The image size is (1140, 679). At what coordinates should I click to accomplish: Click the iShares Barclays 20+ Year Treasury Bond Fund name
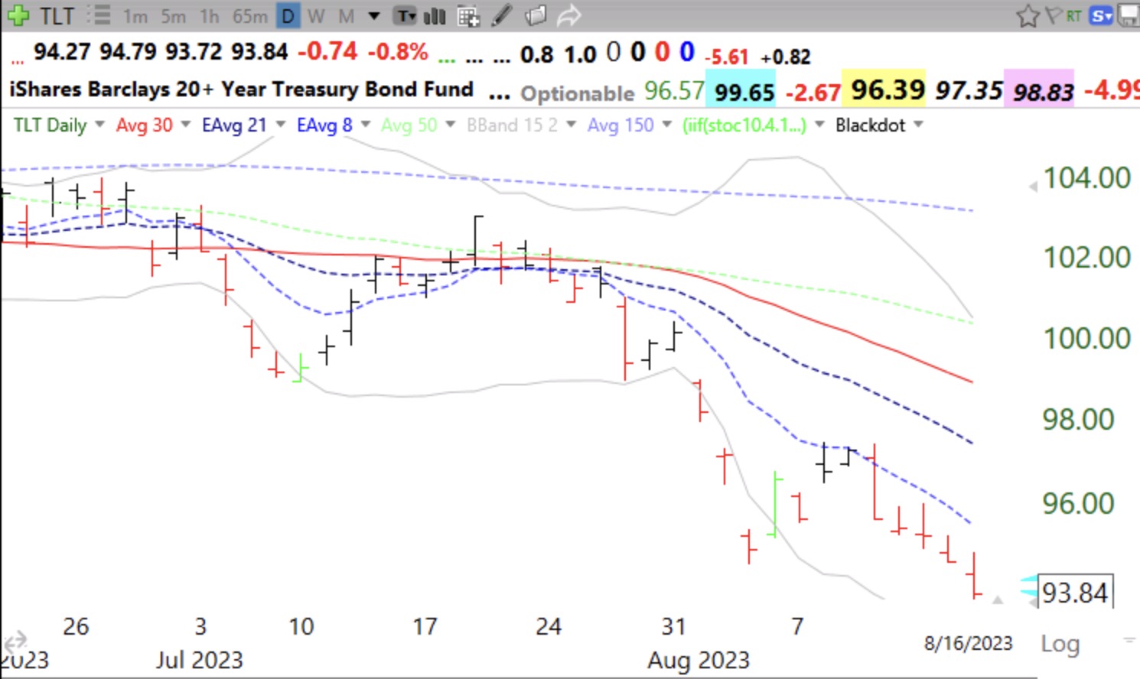point(241,89)
